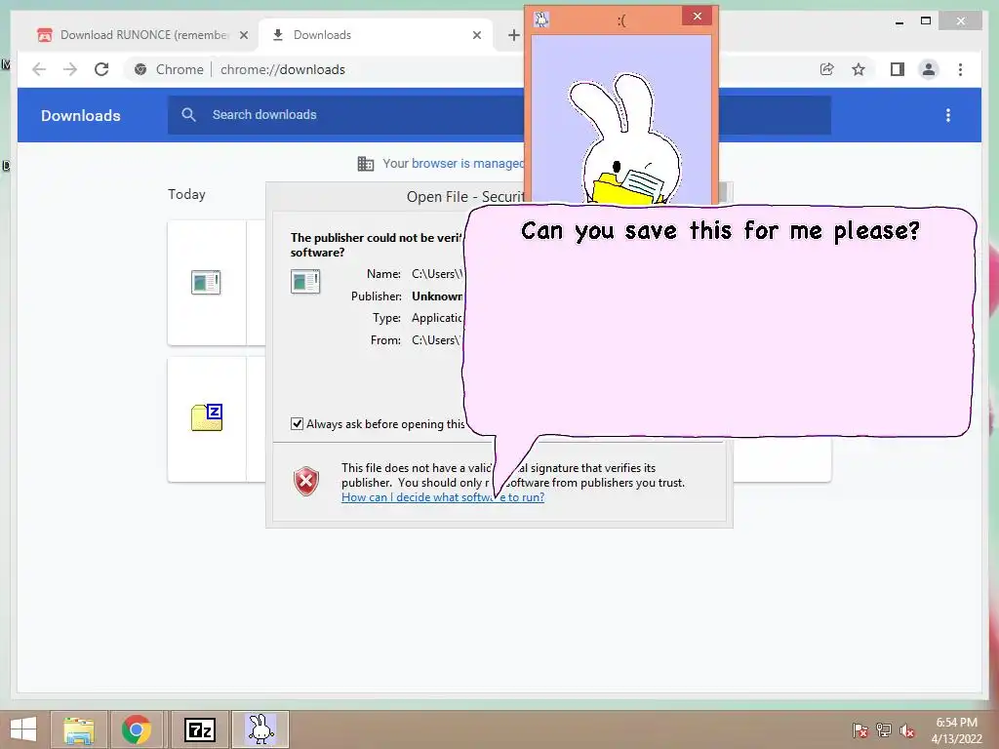This screenshot has width=999, height=749.
Task: Click the taskbar clock showing 6:54 PM
Action: click(x=956, y=730)
